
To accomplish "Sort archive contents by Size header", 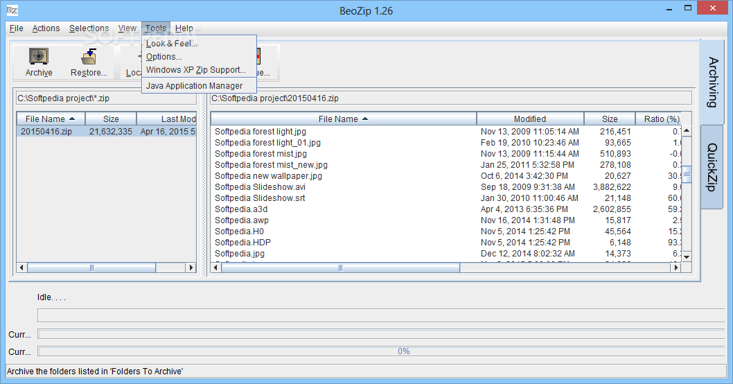I will pos(610,119).
